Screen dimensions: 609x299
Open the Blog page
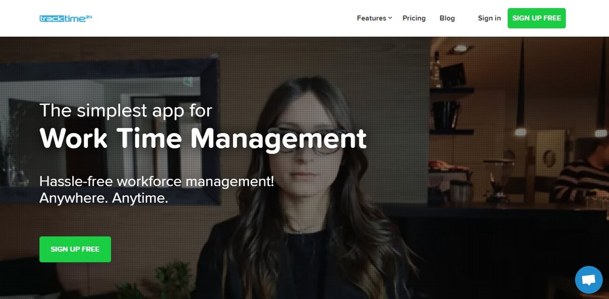[x=447, y=18]
